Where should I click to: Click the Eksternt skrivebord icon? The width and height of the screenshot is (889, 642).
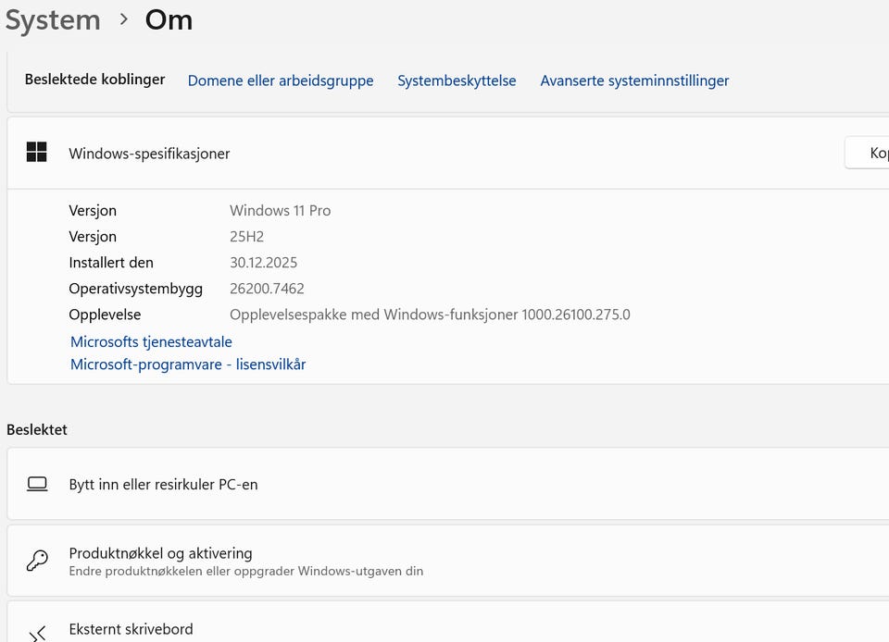36,632
